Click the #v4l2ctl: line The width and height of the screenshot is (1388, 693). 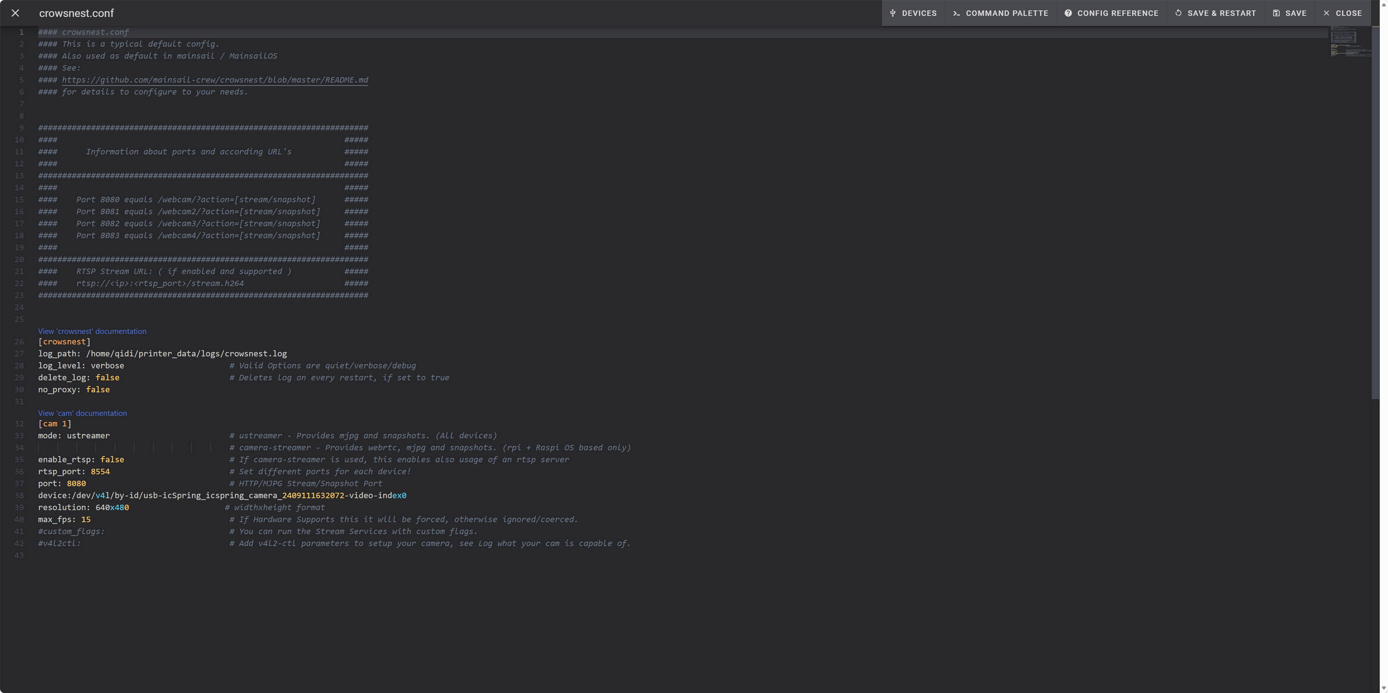click(x=59, y=543)
